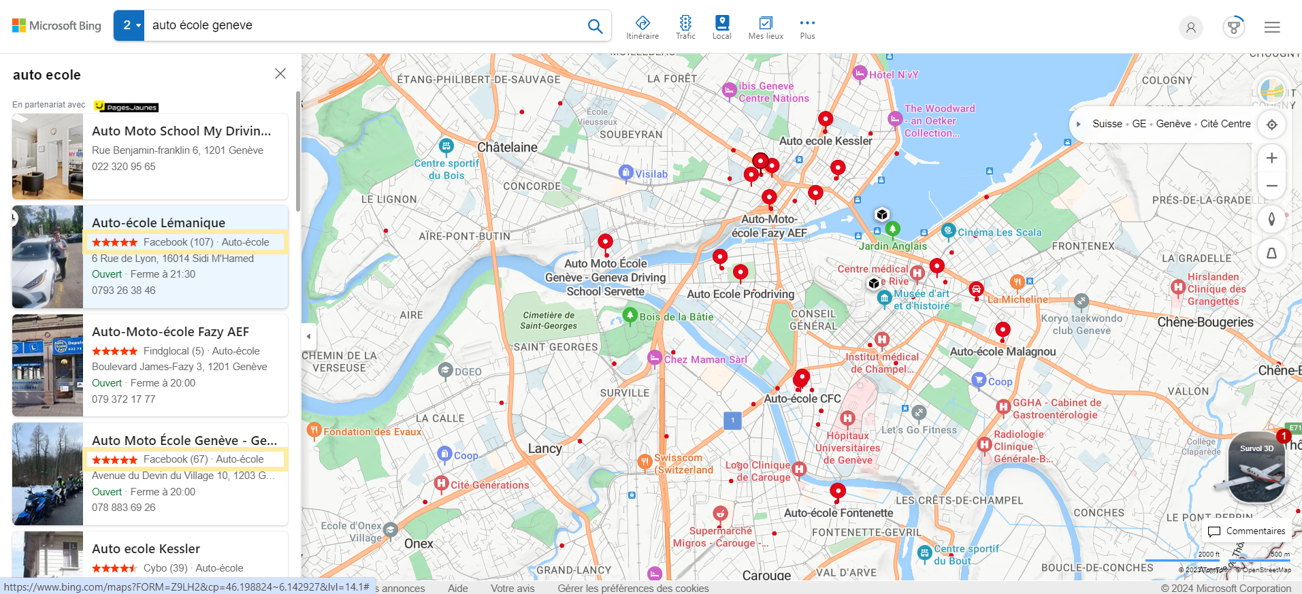The width and height of the screenshot is (1302, 594).
Task: Open the Microsoft Rewards trophy icon
Action: pyautogui.click(x=1233, y=27)
